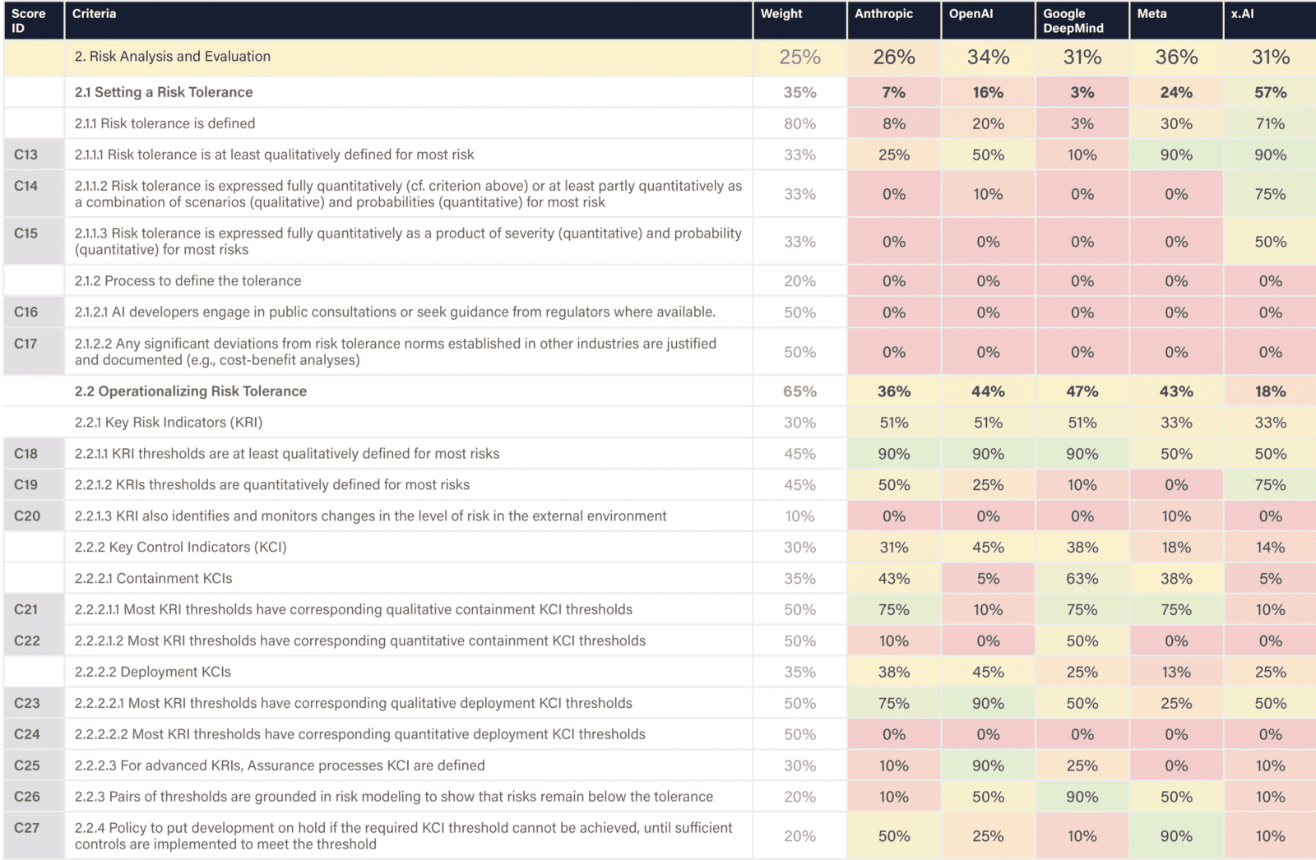
Task: Click the Weight column header
Action: [781, 14]
